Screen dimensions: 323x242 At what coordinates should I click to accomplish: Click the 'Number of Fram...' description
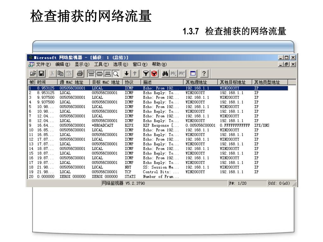(161, 176)
